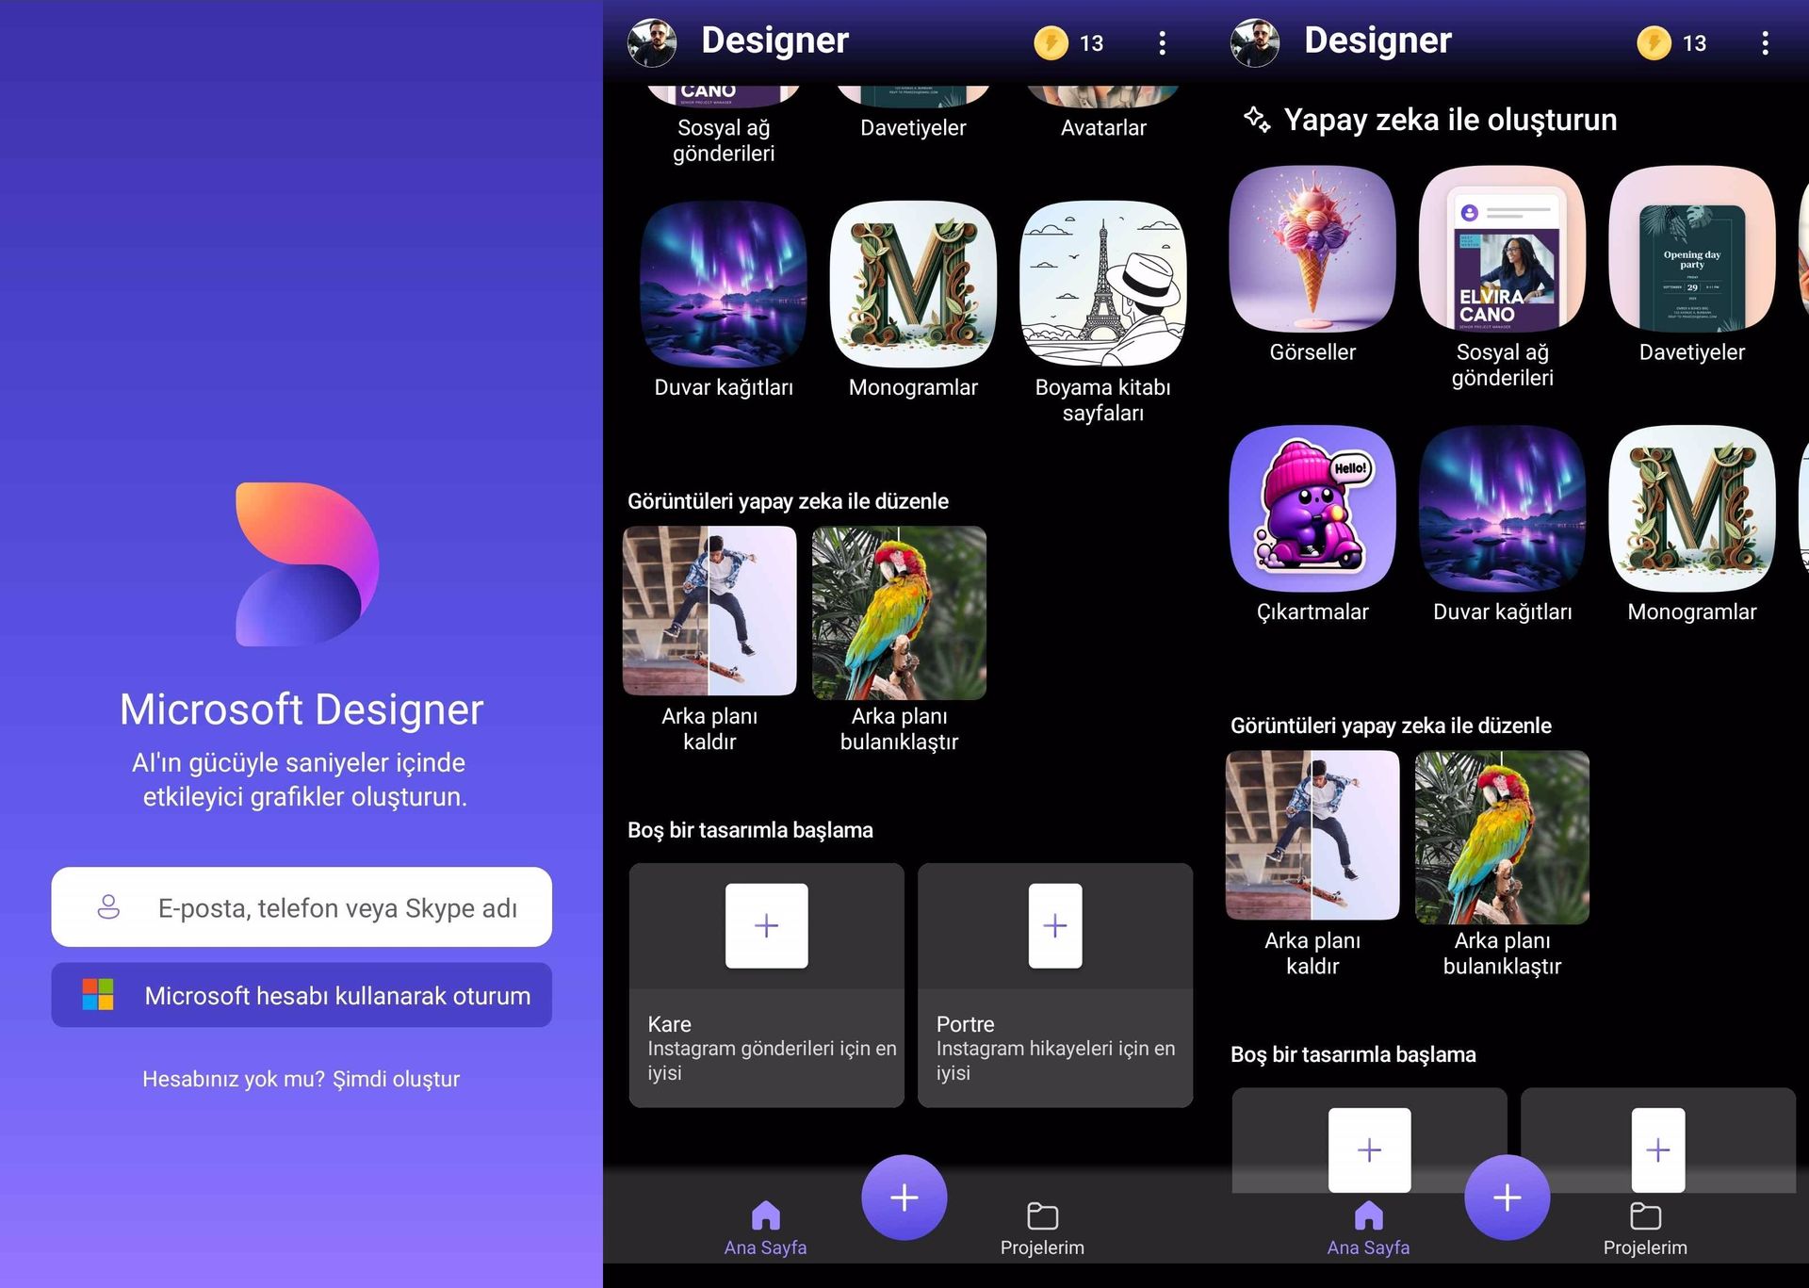The height and width of the screenshot is (1288, 1809).
Task: Open Davetiyeler tile in right screen
Action: click(x=1692, y=249)
